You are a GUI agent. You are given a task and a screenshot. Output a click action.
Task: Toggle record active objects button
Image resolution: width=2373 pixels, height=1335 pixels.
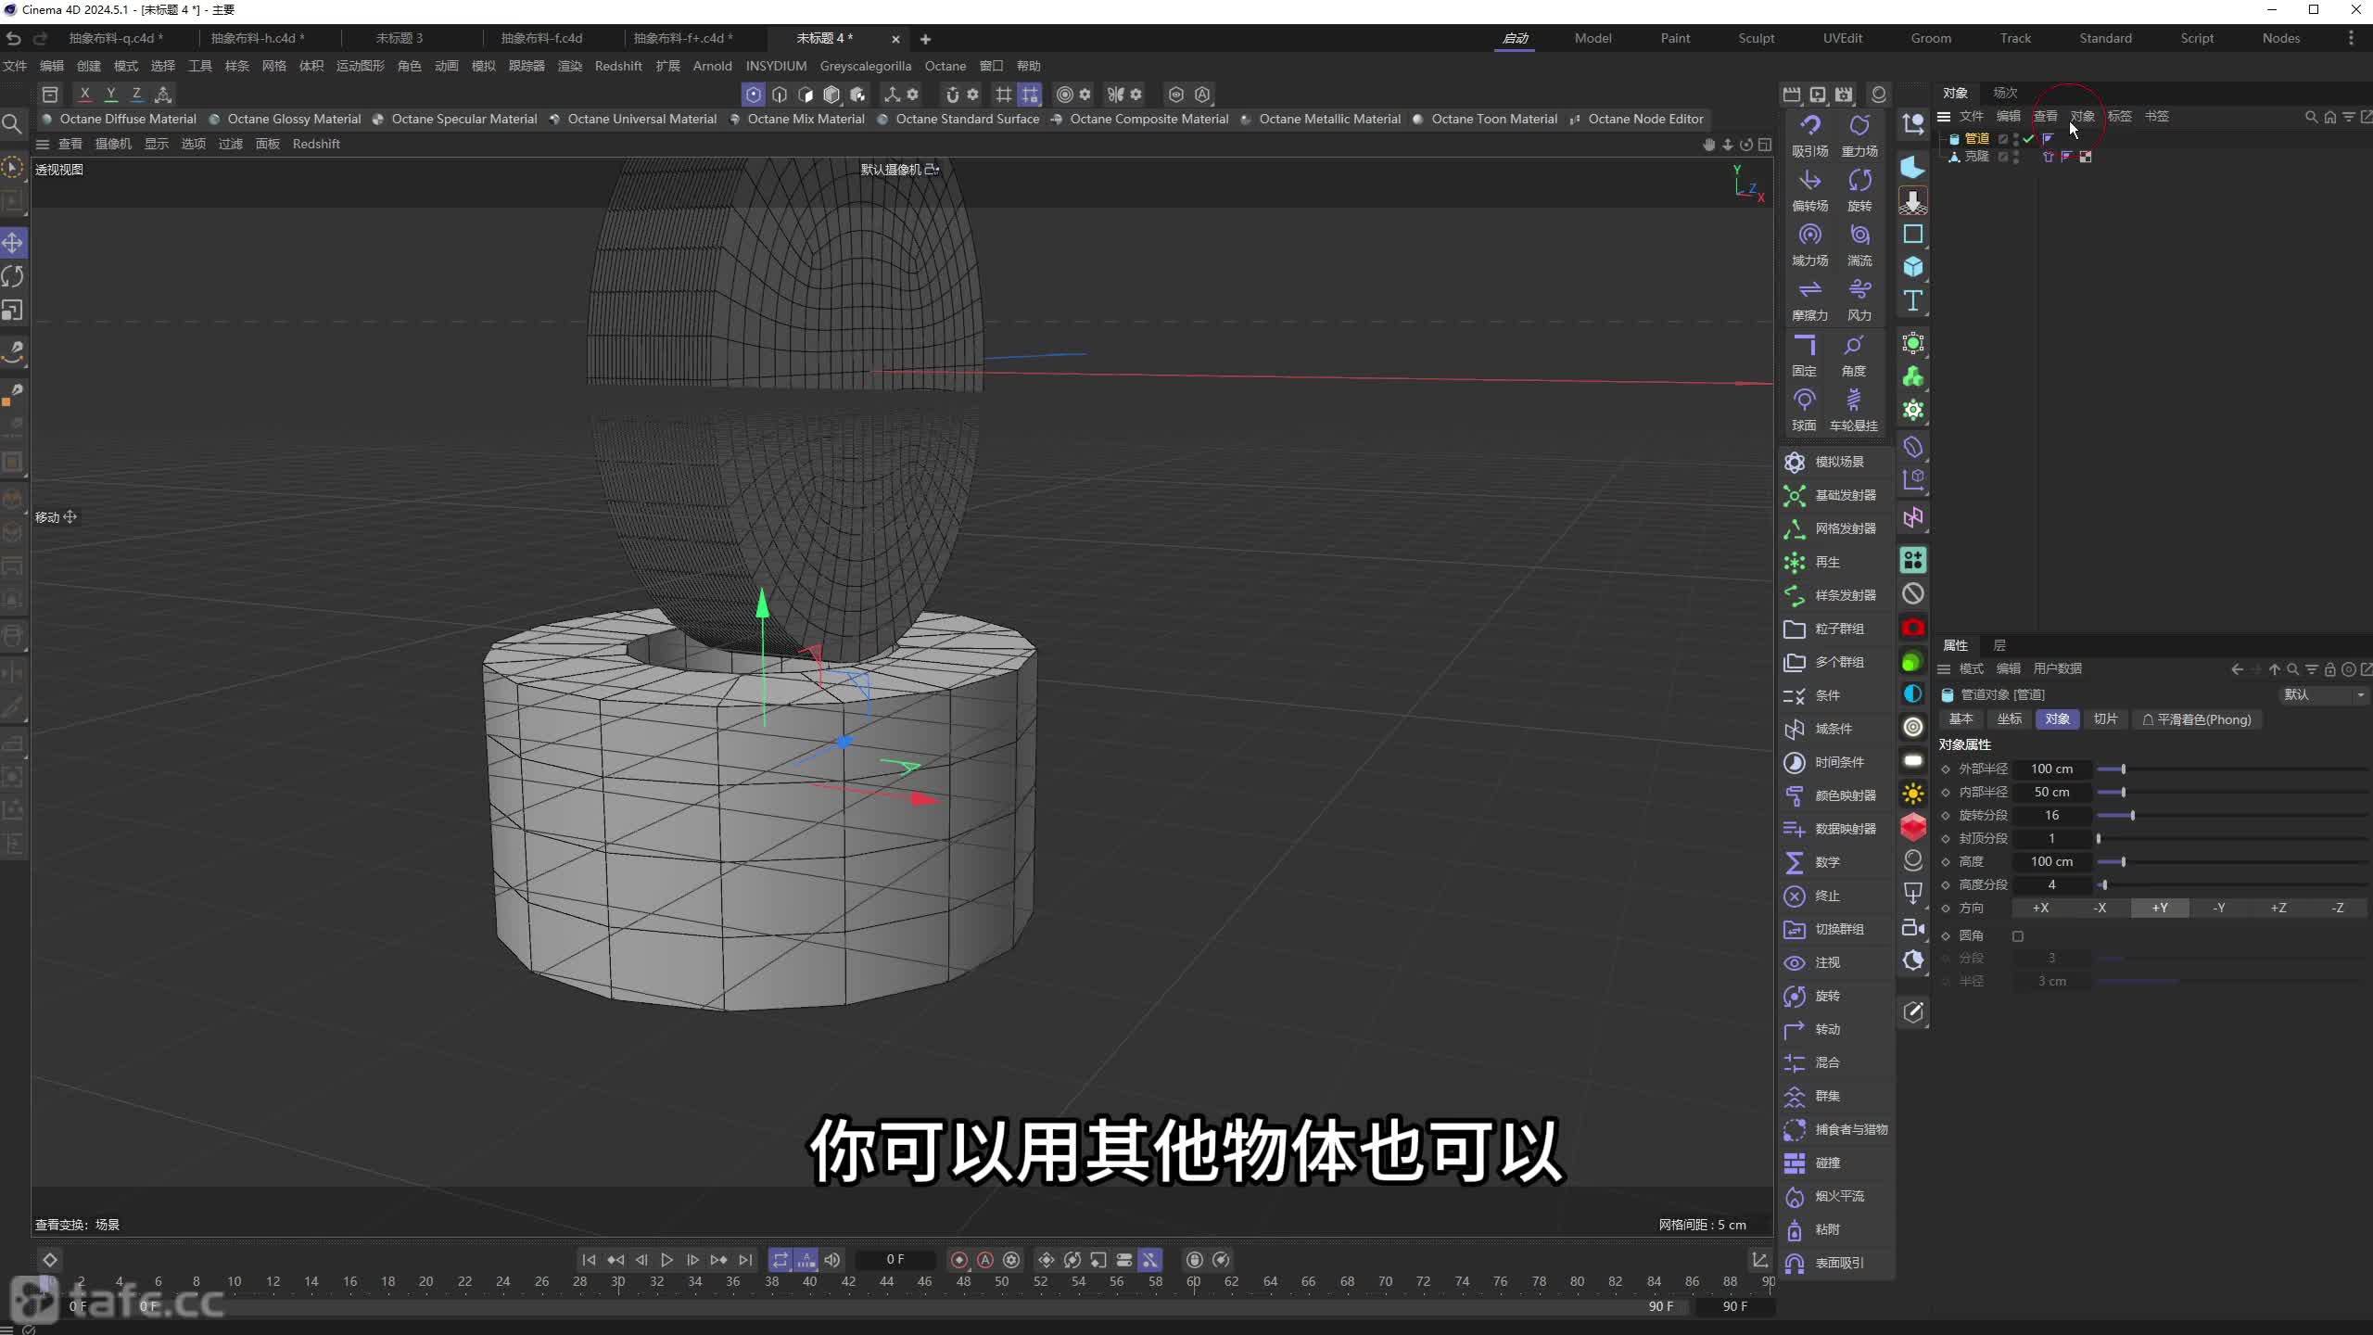click(x=959, y=1260)
